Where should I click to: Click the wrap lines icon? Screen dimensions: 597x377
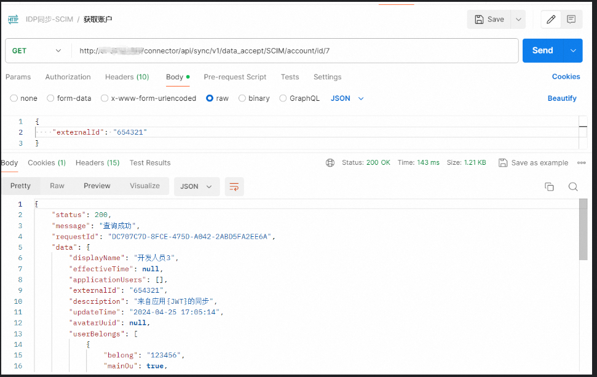234,187
